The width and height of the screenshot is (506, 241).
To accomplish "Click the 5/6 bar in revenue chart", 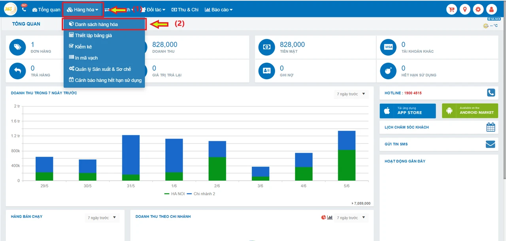I will pos(347,156).
